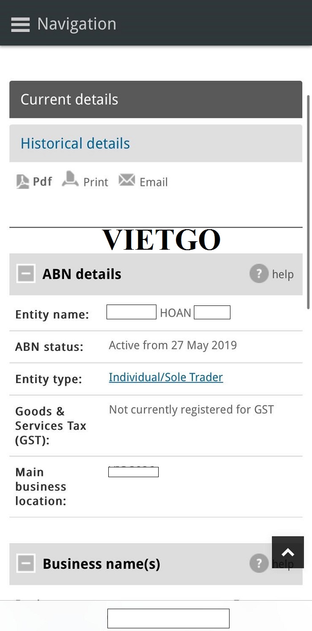This screenshot has height=631, width=312.
Task: Open the Individual/Sole Trader link
Action: point(166,377)
